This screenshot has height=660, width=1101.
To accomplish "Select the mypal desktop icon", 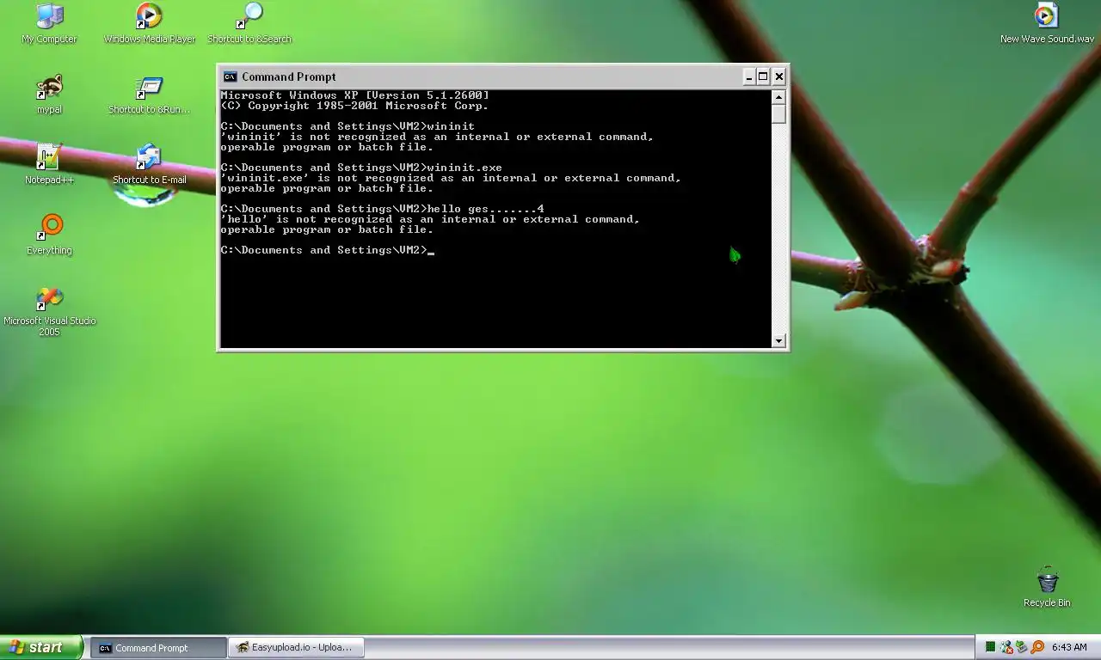I will click(x=49, y=94).
